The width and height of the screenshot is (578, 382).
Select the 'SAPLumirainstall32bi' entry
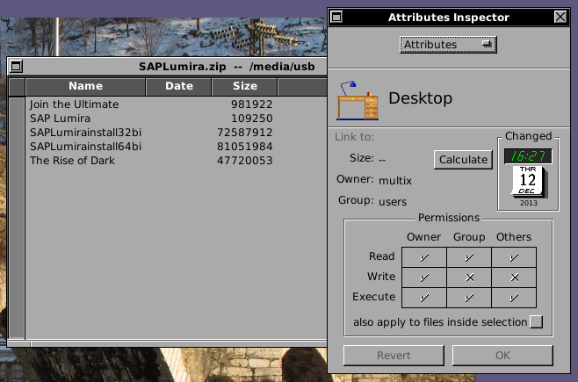177,133
